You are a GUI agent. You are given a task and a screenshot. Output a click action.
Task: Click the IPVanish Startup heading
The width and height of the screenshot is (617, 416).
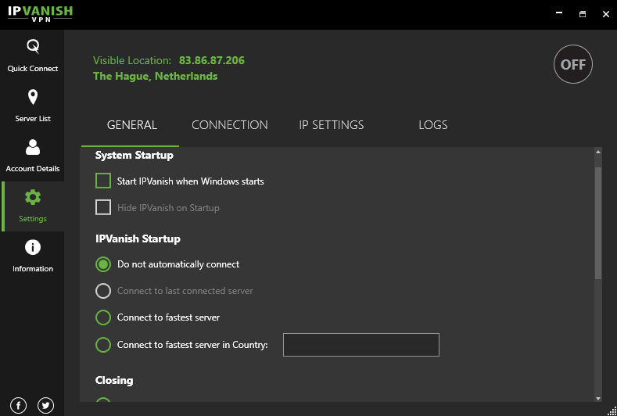pos(138,239)
